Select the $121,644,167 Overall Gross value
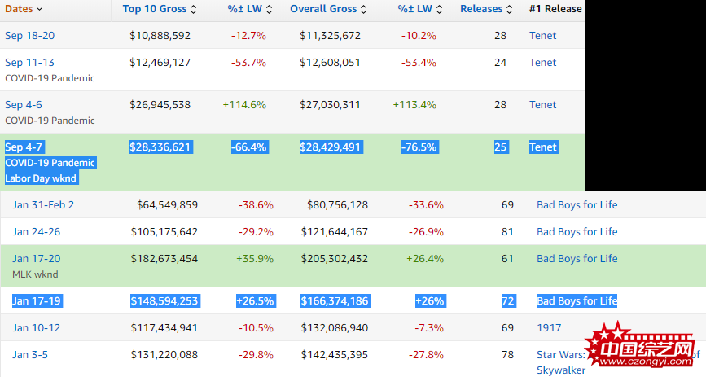Image resolution: width=706 pixels, height=377 pixels. (x=334, y=232)
